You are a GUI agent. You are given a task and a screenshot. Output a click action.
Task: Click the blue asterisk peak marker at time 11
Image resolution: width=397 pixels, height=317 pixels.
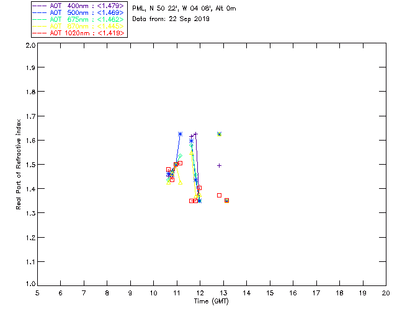180,134
